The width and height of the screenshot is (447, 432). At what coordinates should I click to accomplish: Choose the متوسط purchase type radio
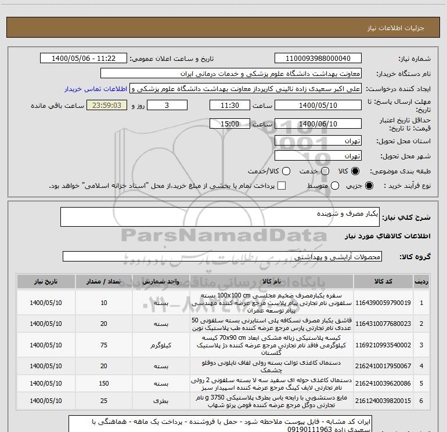tap(335, 186)
